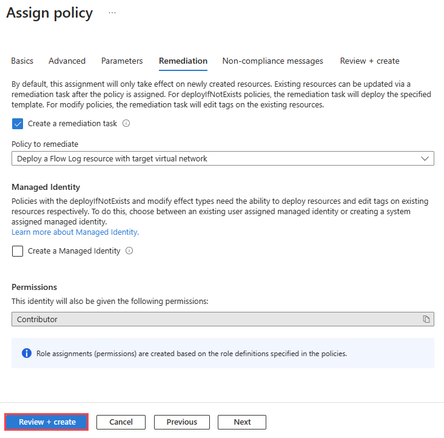This screenshot has width=444, height=438.
Task: Select the Remediation tab
Action: click(183, 61)
